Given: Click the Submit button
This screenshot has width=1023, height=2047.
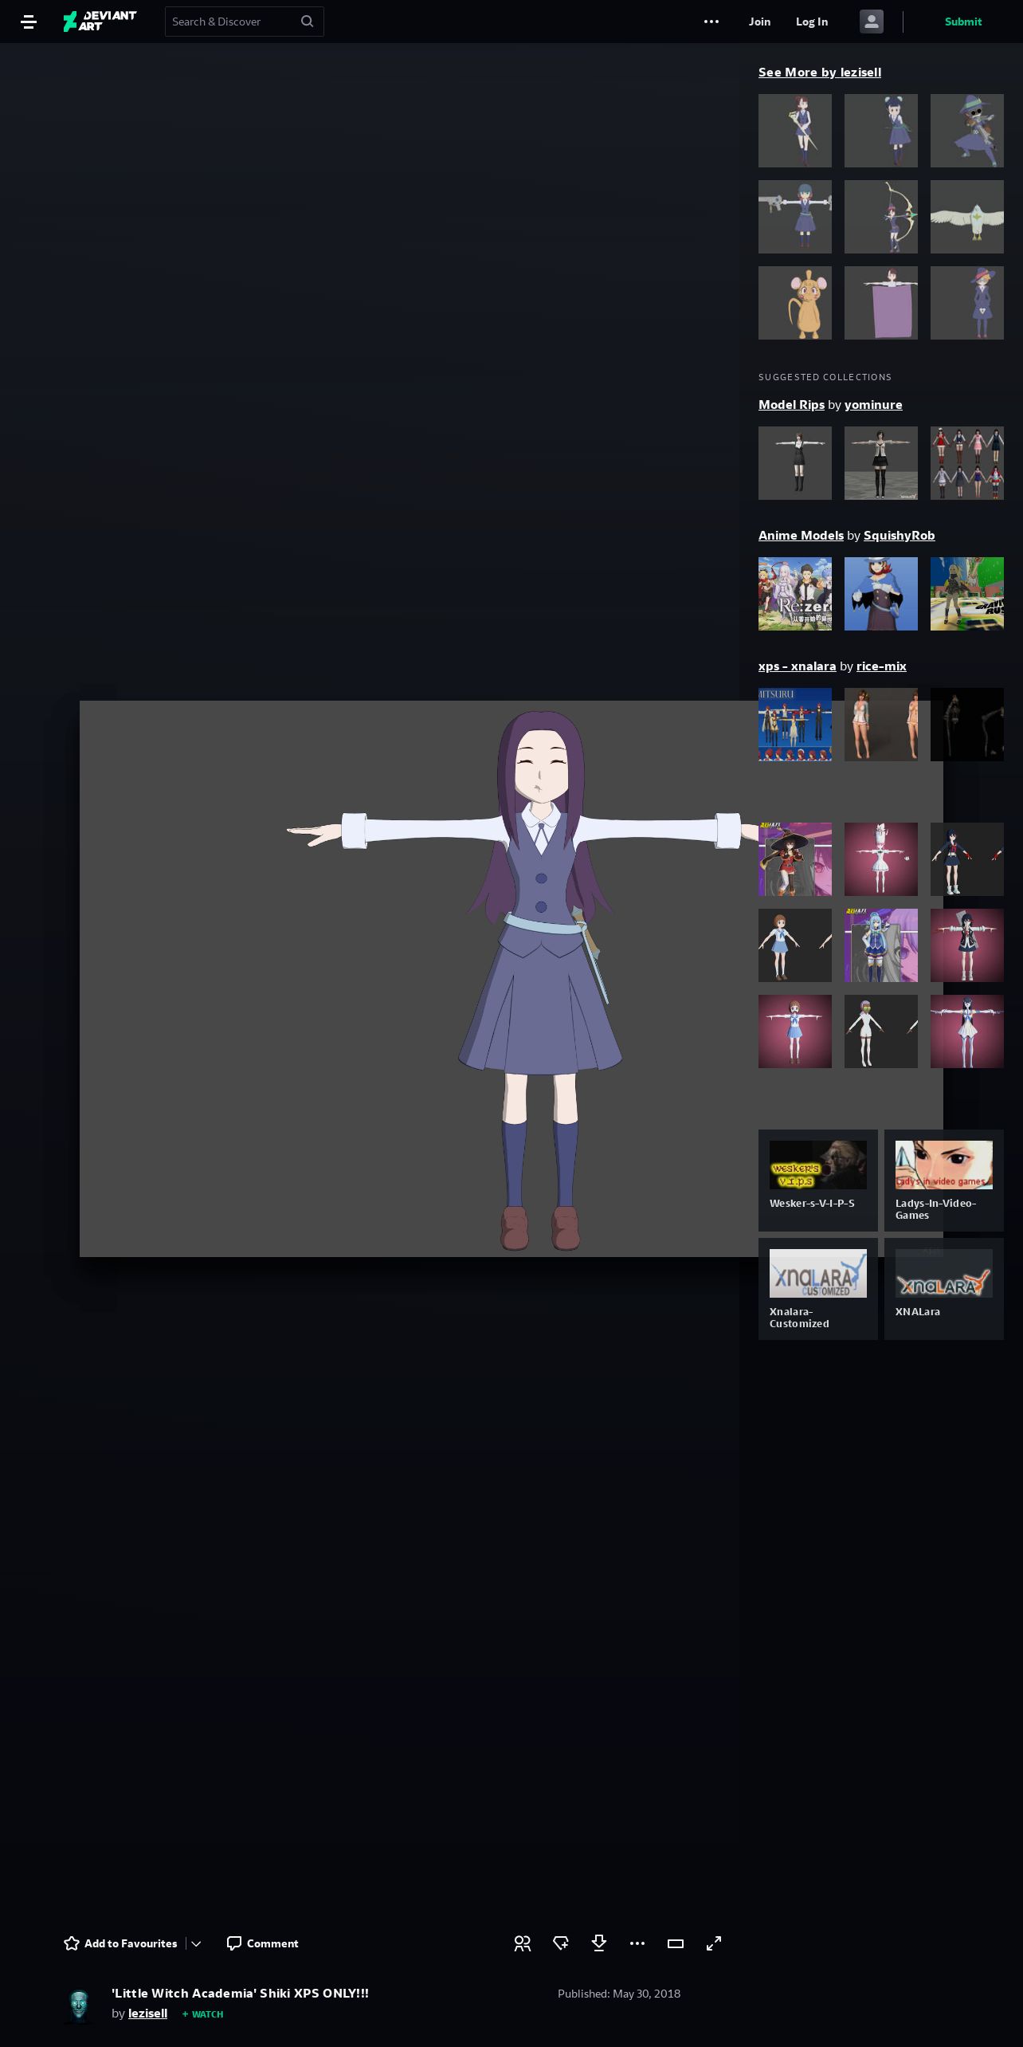Looking at the screenshot, I should pyautogui.click(x=963, y=22).
